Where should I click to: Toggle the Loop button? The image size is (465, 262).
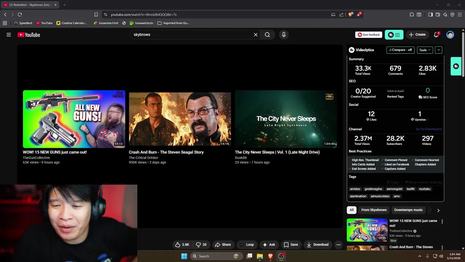[247, 245]
